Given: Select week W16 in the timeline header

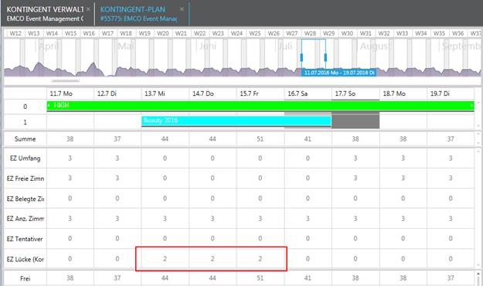Looking at the screenshot, I should tap(89, 33).
